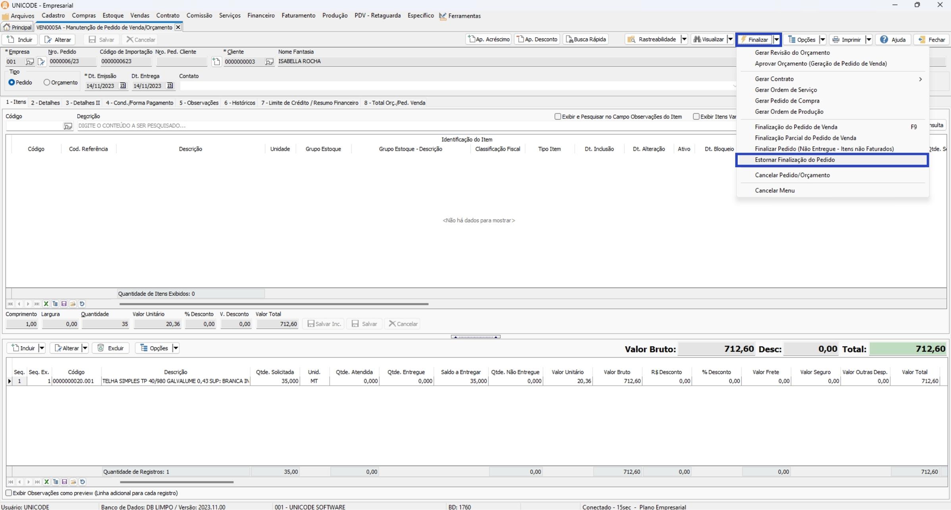Image resolution: width=951 pixels, height=510 pixels.
Task: Expand lower Opções dropdown arrow
Action: [x=175, y=348]
